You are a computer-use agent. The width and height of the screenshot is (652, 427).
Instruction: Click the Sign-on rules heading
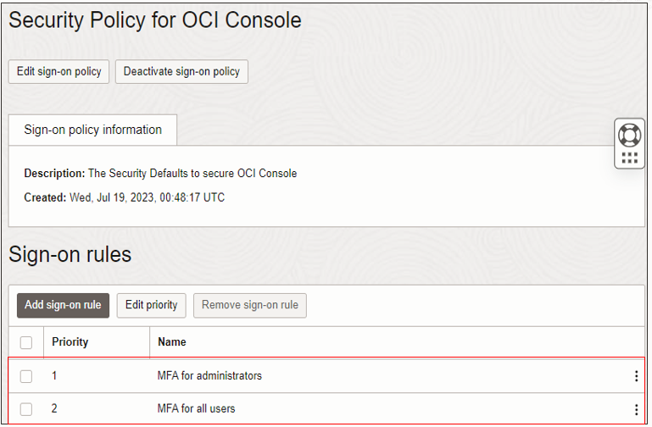(70, 254)
